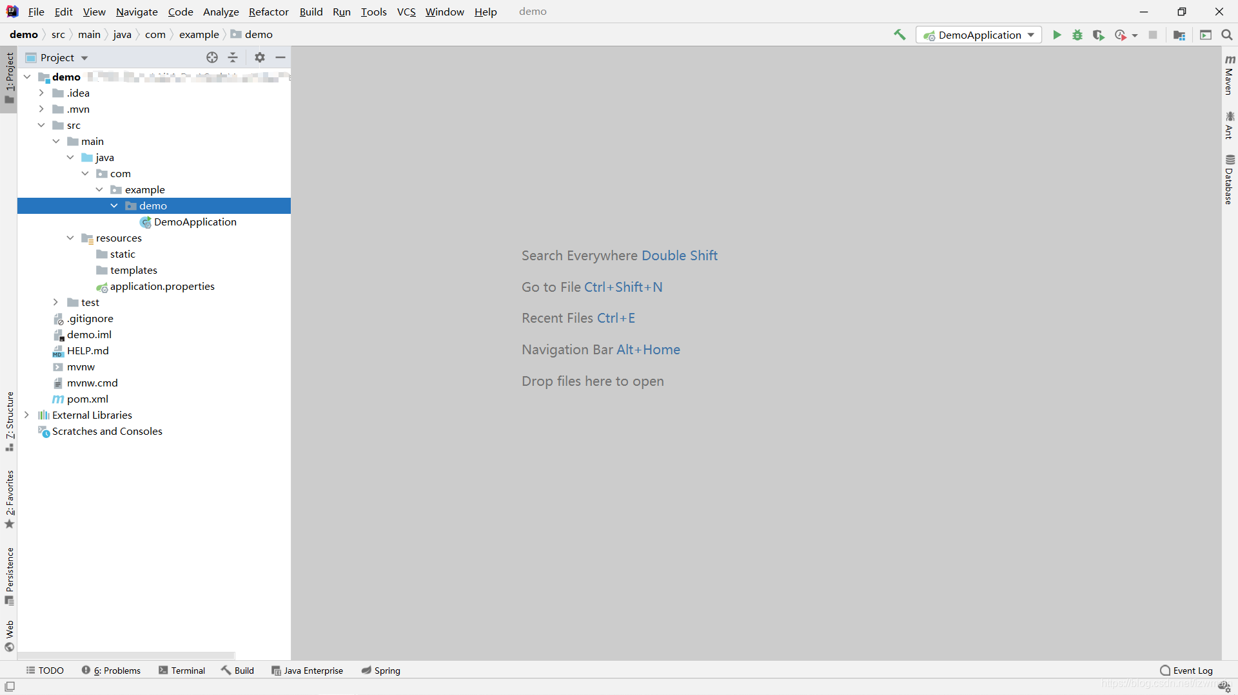The image size is (1238, 695).
Task: Expand the .mvn folder
Action: [x=41, y=109]
